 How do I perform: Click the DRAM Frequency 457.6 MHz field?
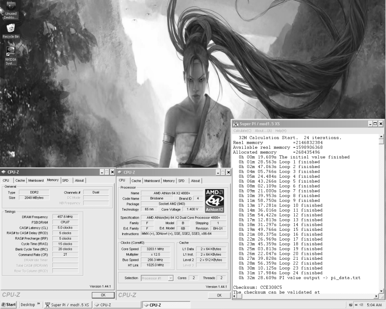point(65,217)
